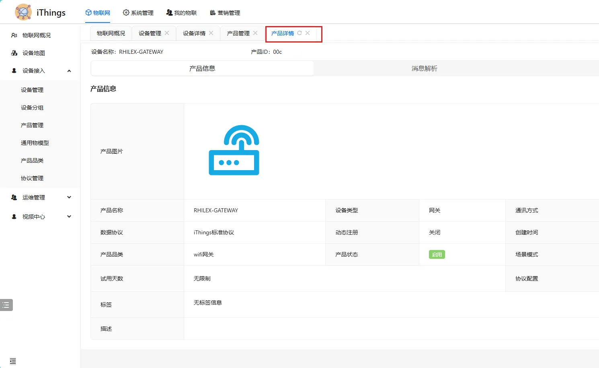The image size is (599, 368).
Task: Collapse sidebar using bottom-left menu icon
Action: (x=13, y=361)
